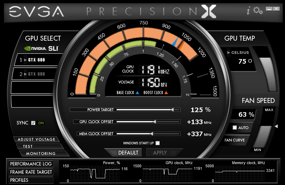This screenshot has height=185, width=285.
Task: Open the FAN CURVE editor
Action: point(235,140)
